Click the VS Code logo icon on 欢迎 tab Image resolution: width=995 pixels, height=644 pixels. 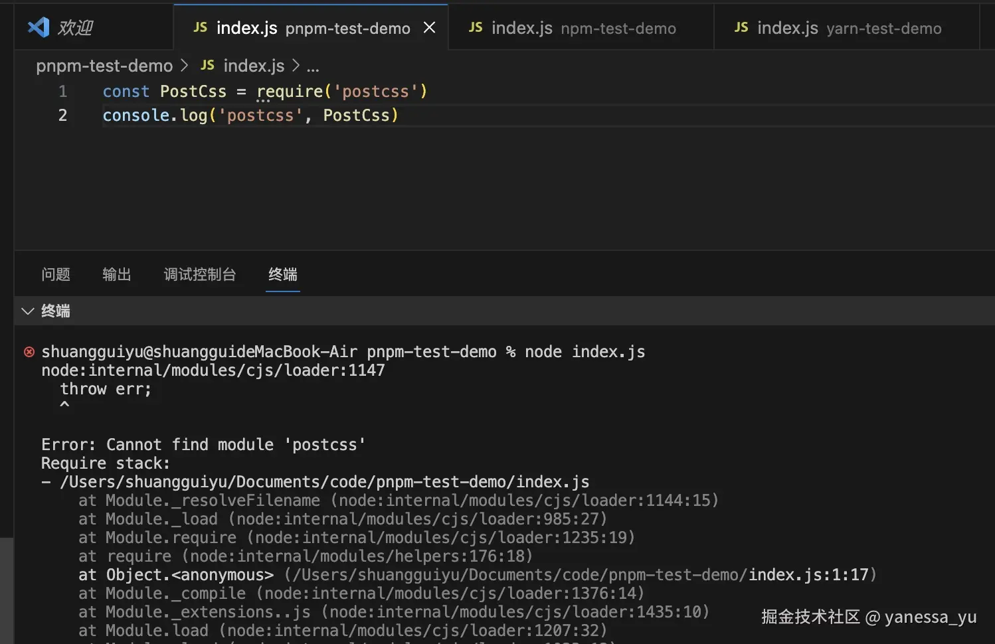point(38,27)
